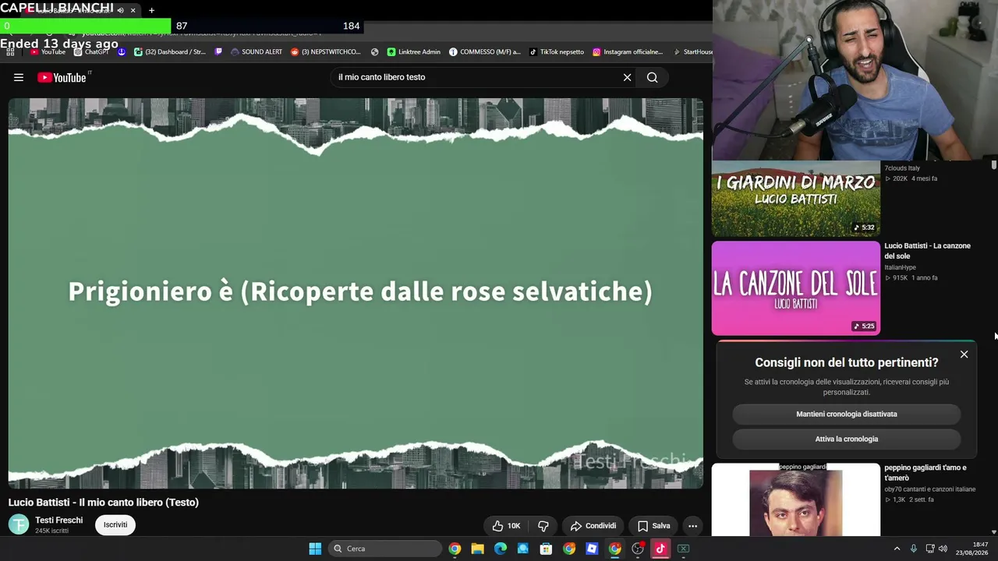Open 'peppino gagliardi t'amo e t'amerò' title
This screenshot has width=998, height=561.
(925, 472)
